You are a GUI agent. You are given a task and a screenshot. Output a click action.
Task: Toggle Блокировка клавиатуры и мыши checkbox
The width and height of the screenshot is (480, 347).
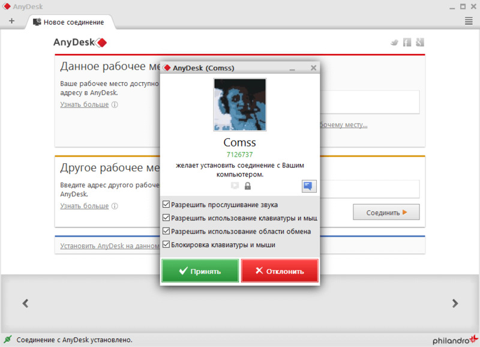tap(166, 244)
